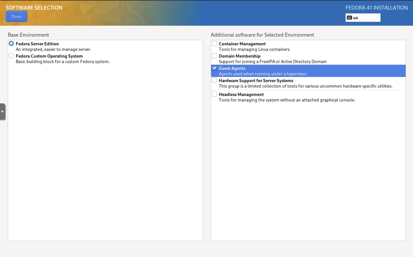Enable the Container Management checkbox

click(x=214, y=44)
